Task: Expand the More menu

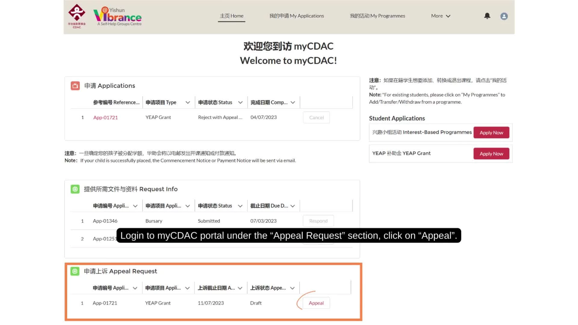Action: click(x=441, y=16)
